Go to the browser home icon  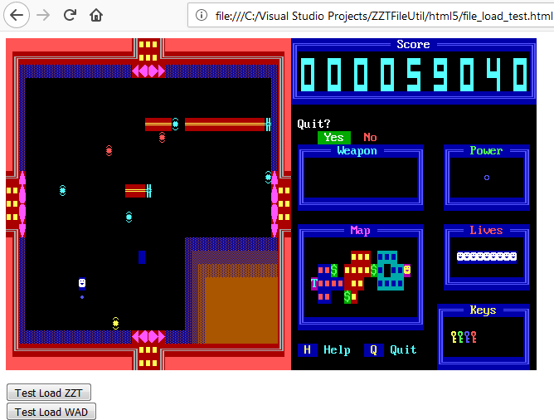pyautogui.click(x=95, y=15)
